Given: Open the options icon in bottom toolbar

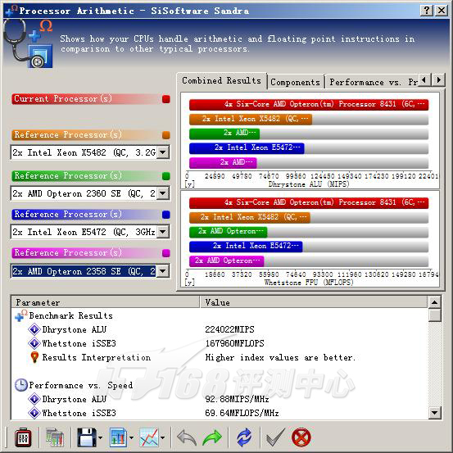Looking at the screenshot, I should pyautogui.click(x=23, y=437).
